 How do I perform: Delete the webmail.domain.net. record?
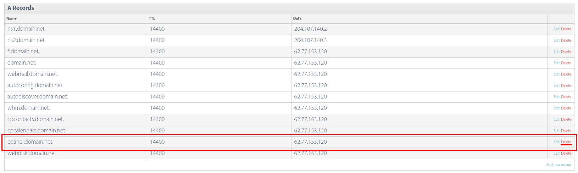(x=566, y=74)
